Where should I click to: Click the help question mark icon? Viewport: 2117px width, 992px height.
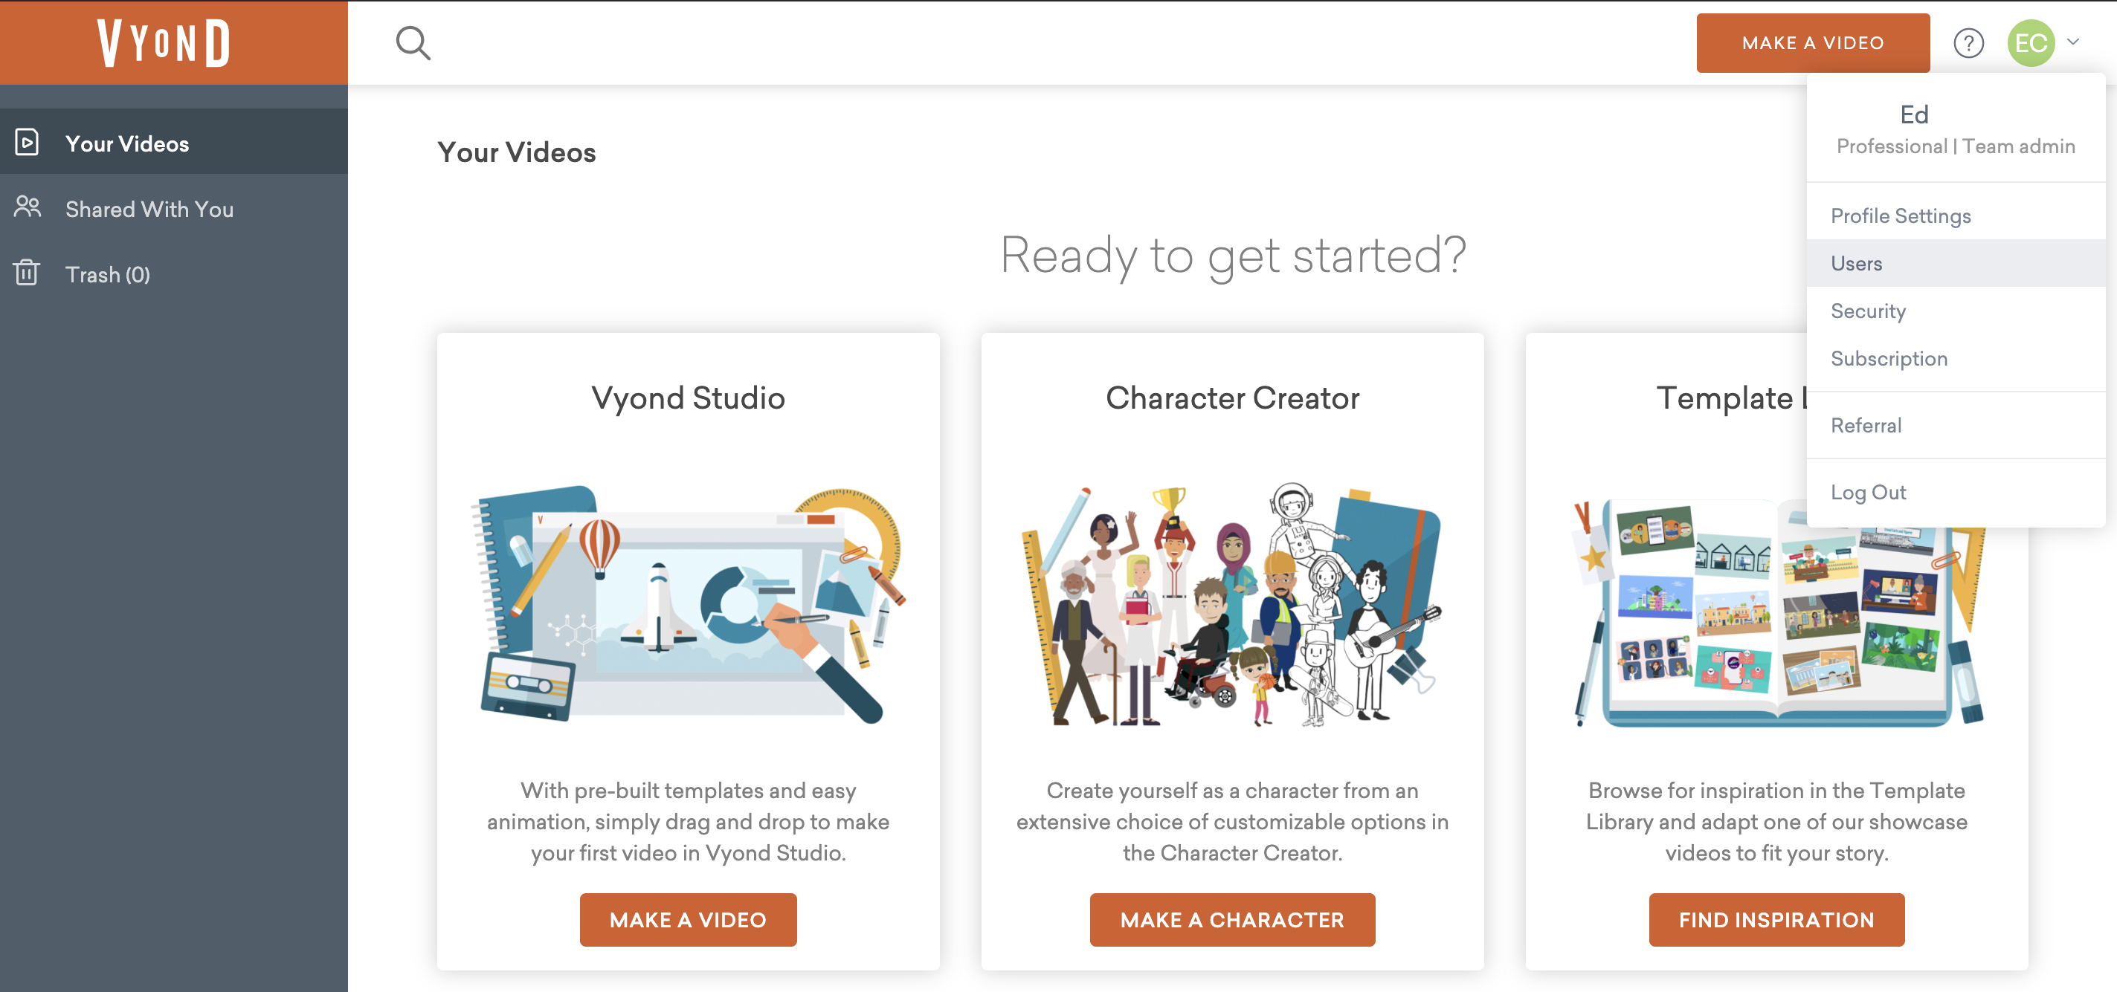pos(1968,42)
